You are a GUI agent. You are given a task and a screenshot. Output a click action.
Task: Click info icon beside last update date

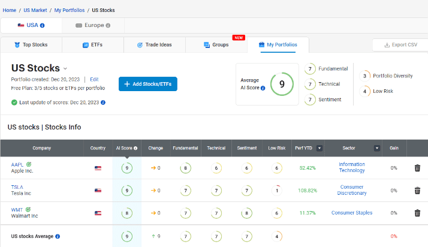pyautogui.click(x=103, y=103)
